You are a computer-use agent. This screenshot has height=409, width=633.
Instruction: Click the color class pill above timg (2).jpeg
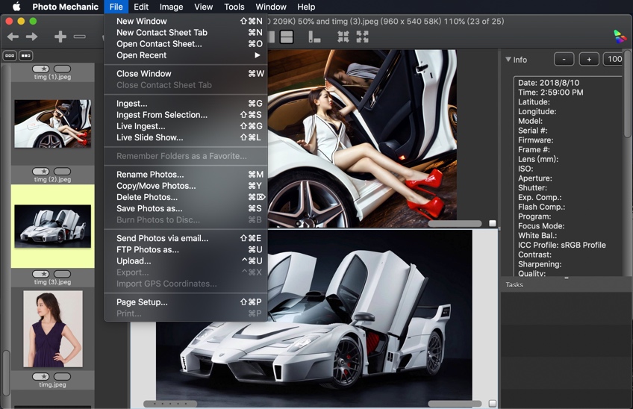point(62,171)
